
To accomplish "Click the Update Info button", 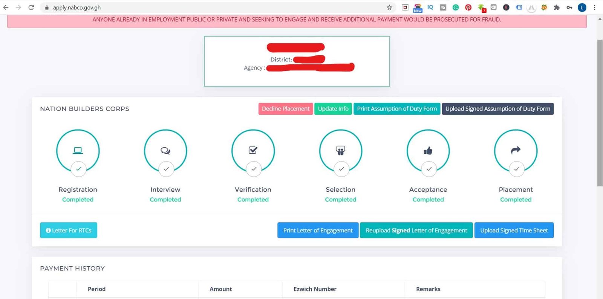I will point(333,109).
